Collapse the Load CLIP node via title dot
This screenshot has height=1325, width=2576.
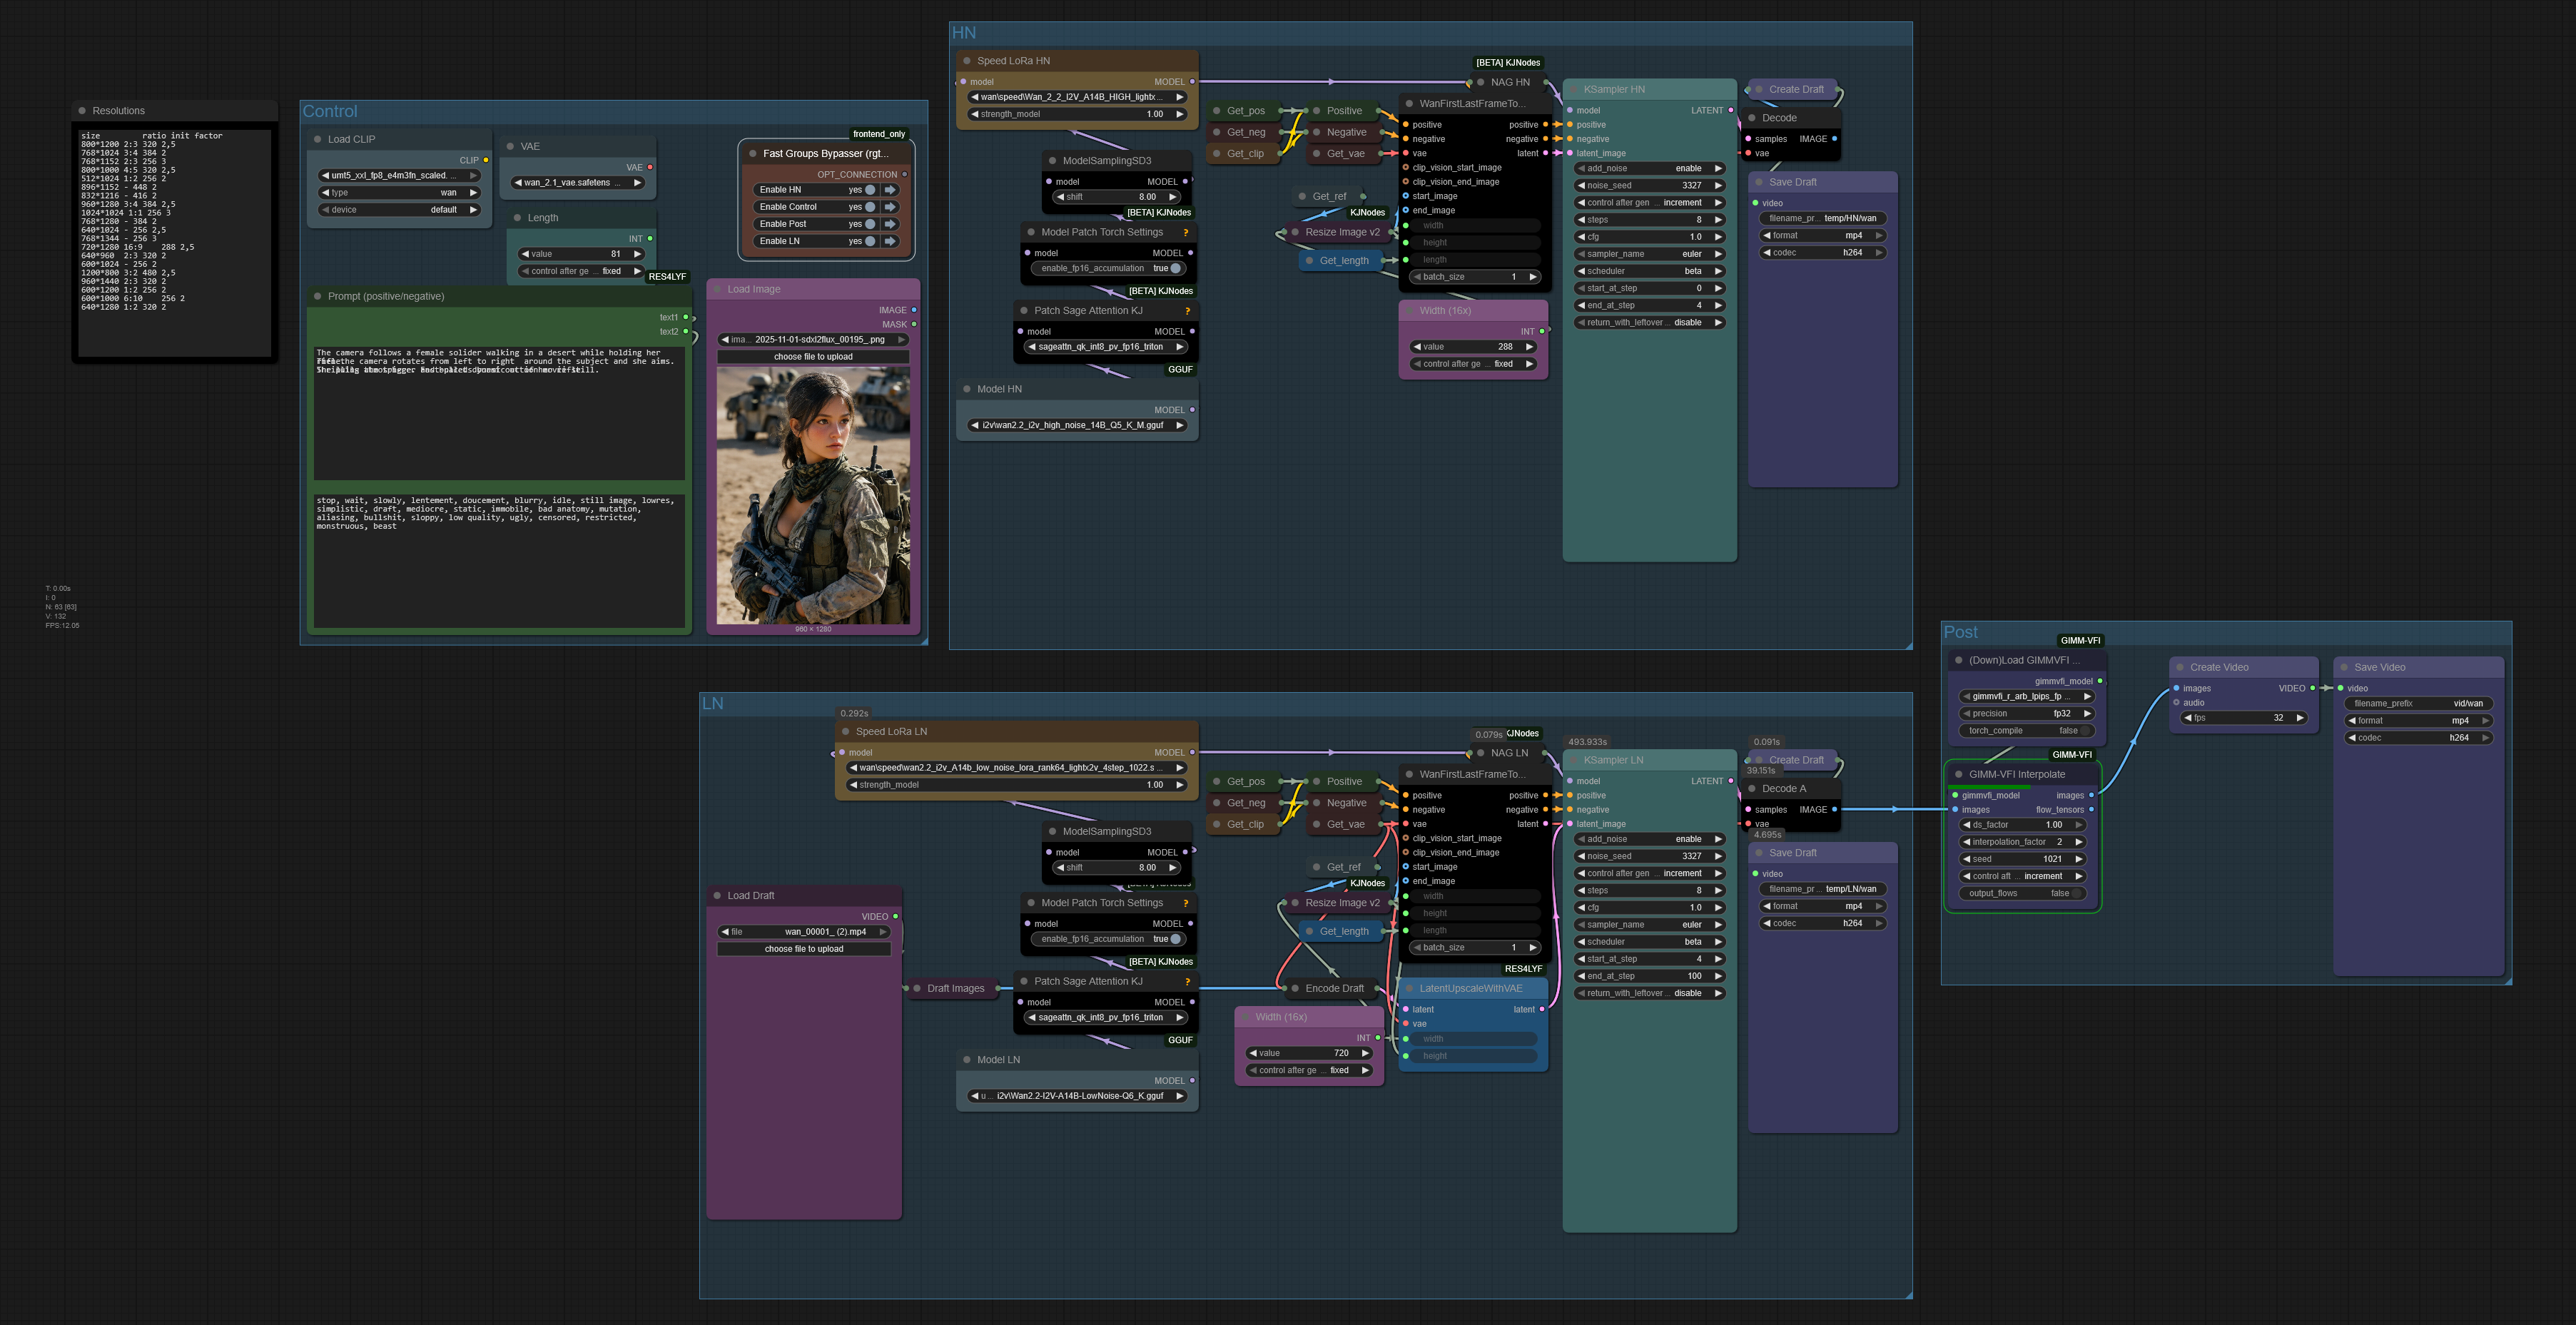pos(318,140)
